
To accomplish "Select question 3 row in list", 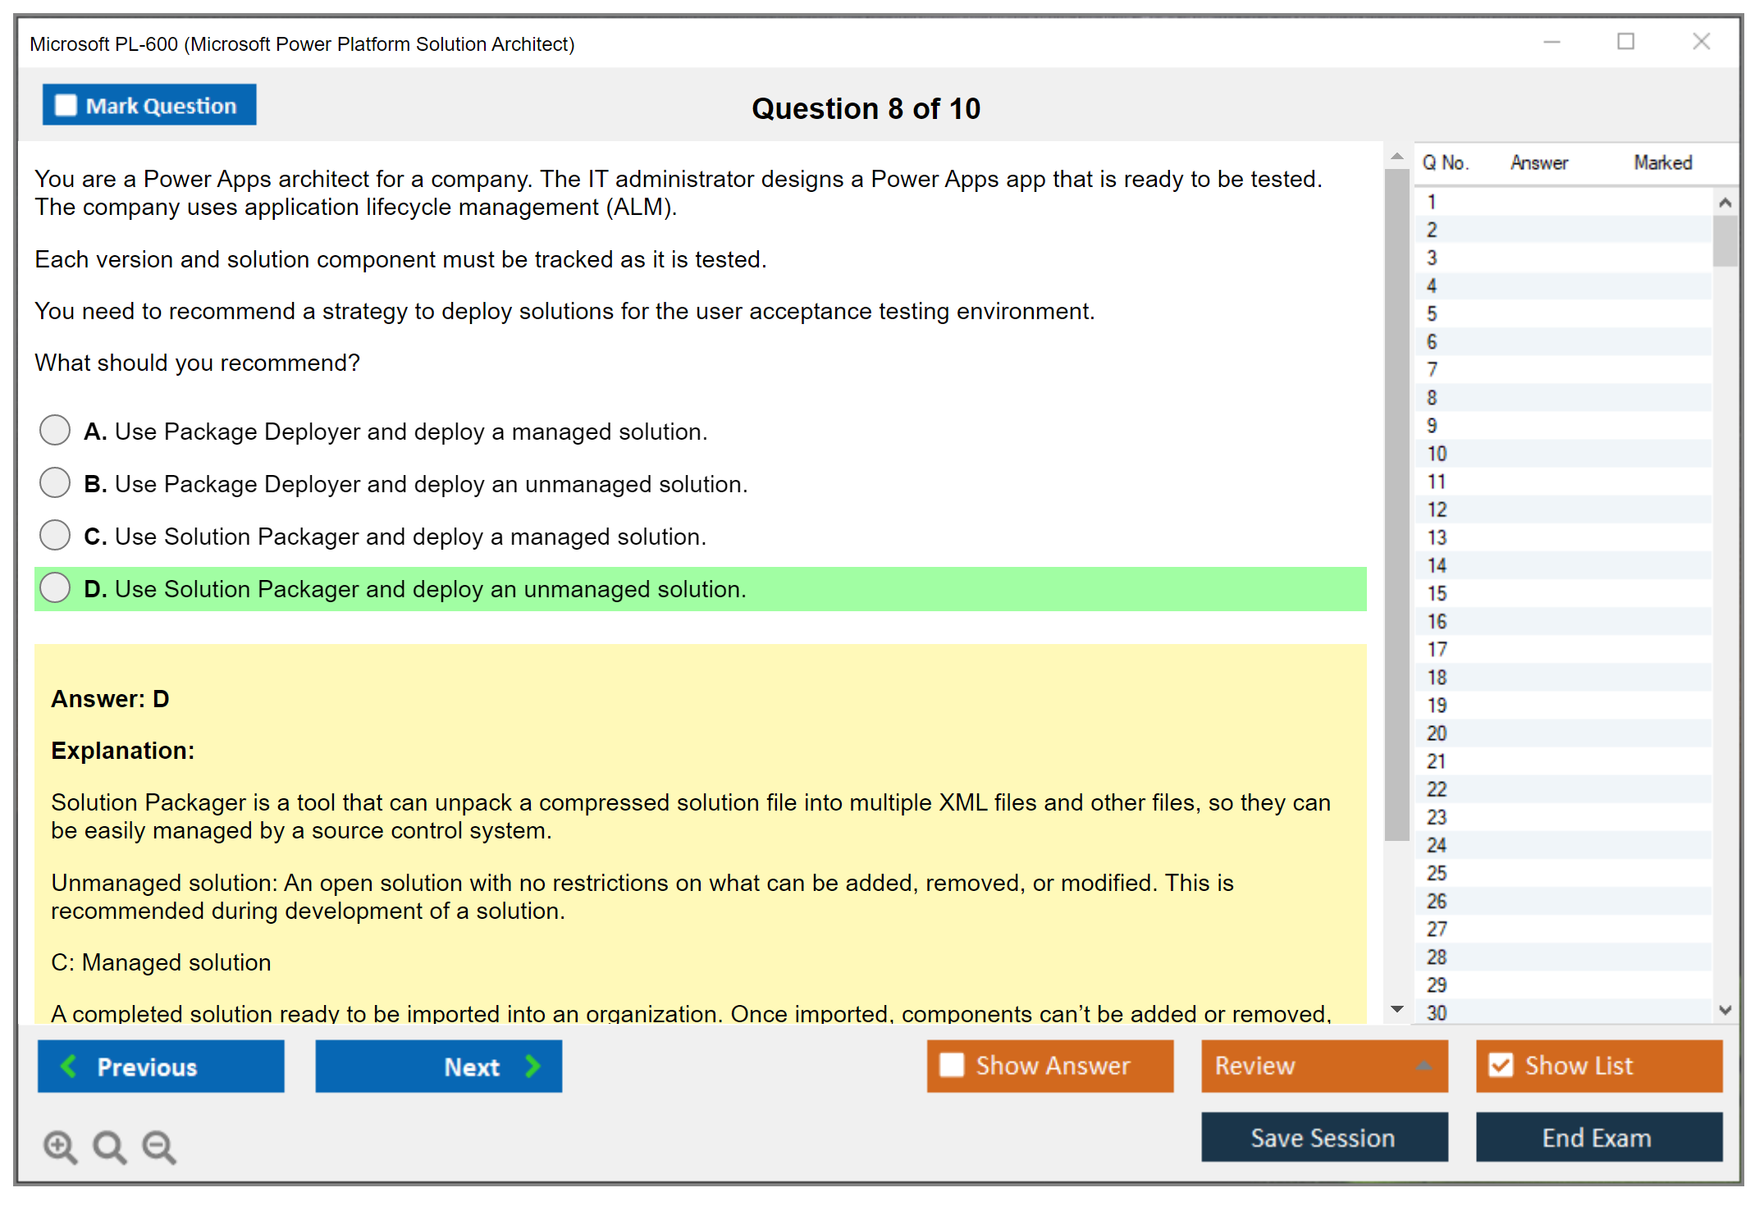I will [1432, 258].
